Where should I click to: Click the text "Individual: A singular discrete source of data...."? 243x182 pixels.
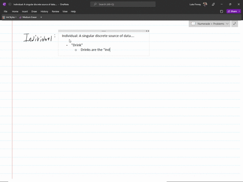(98, 36)
